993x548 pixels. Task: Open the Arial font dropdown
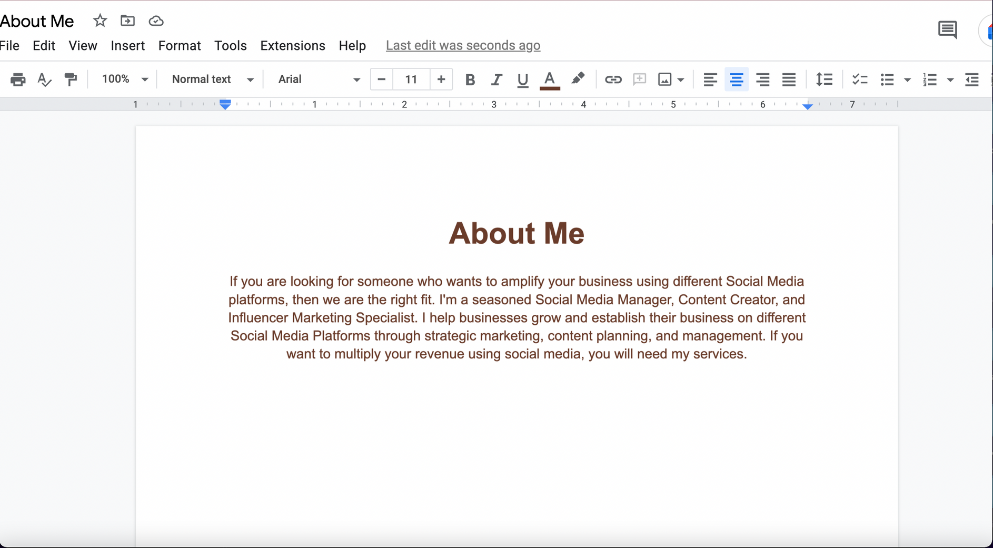[319, 79]
